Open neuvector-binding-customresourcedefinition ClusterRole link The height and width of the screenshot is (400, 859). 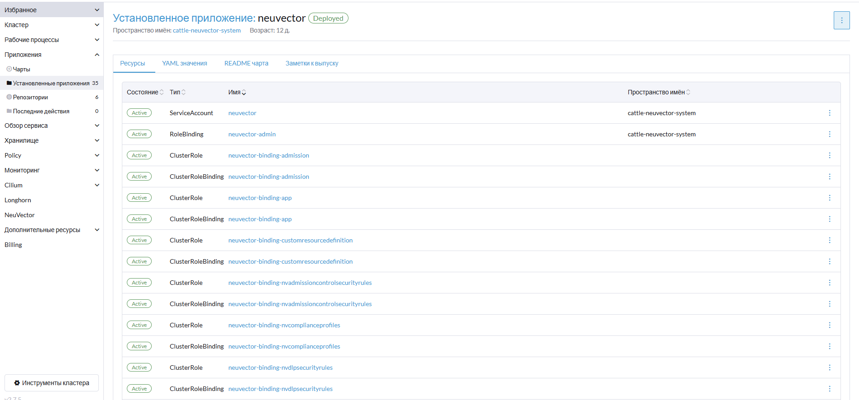pos(290,240)
